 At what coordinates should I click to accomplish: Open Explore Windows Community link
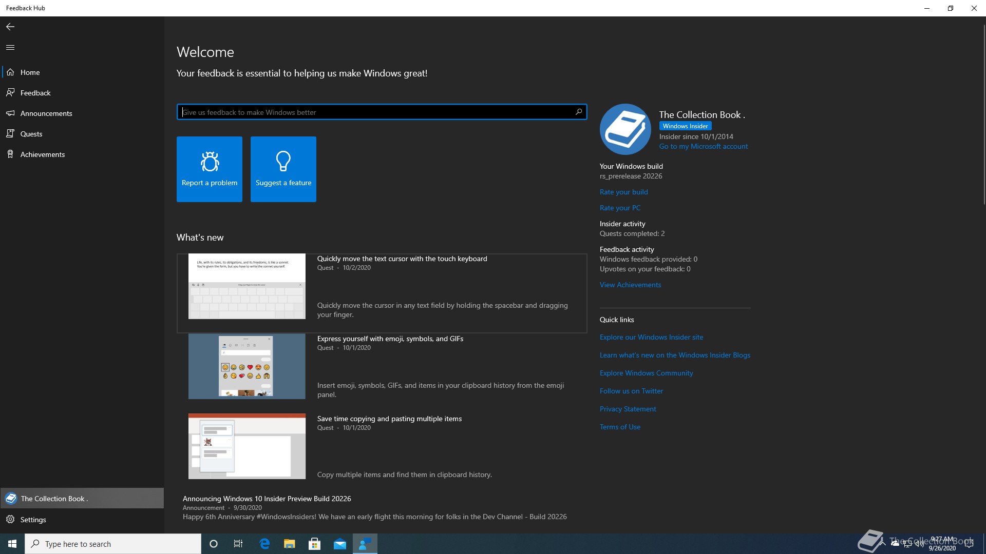(x=646, y=373)
